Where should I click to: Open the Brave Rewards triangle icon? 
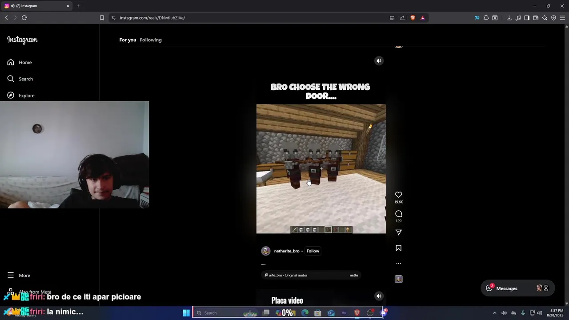point(422,18)
